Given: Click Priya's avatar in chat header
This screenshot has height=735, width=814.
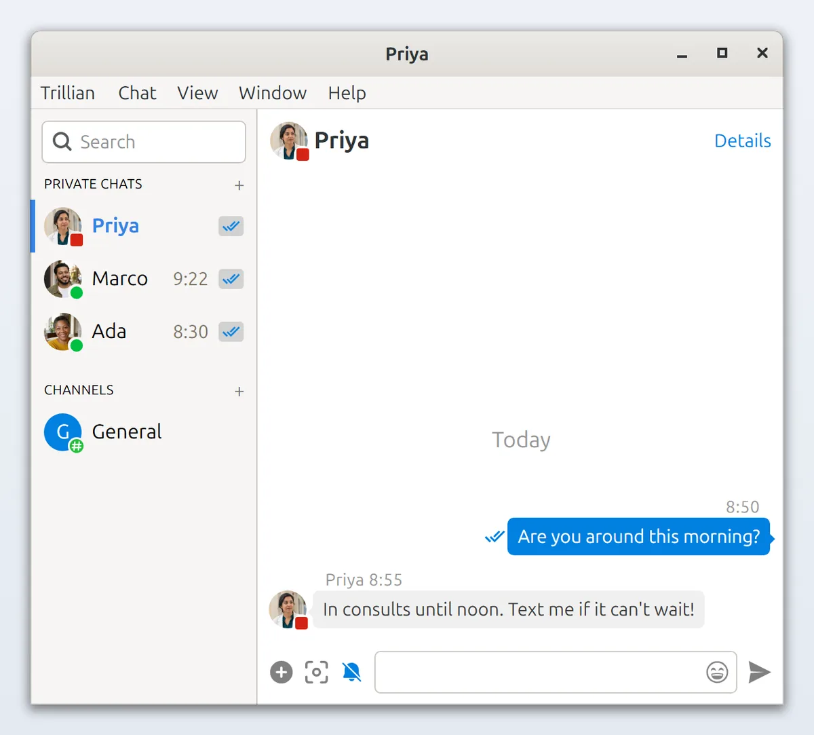Looking at the screenshot, I should coord(289,140).
